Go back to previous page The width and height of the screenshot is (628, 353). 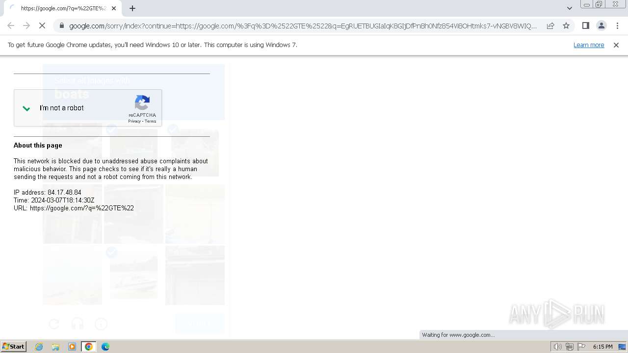pos(11,25)
